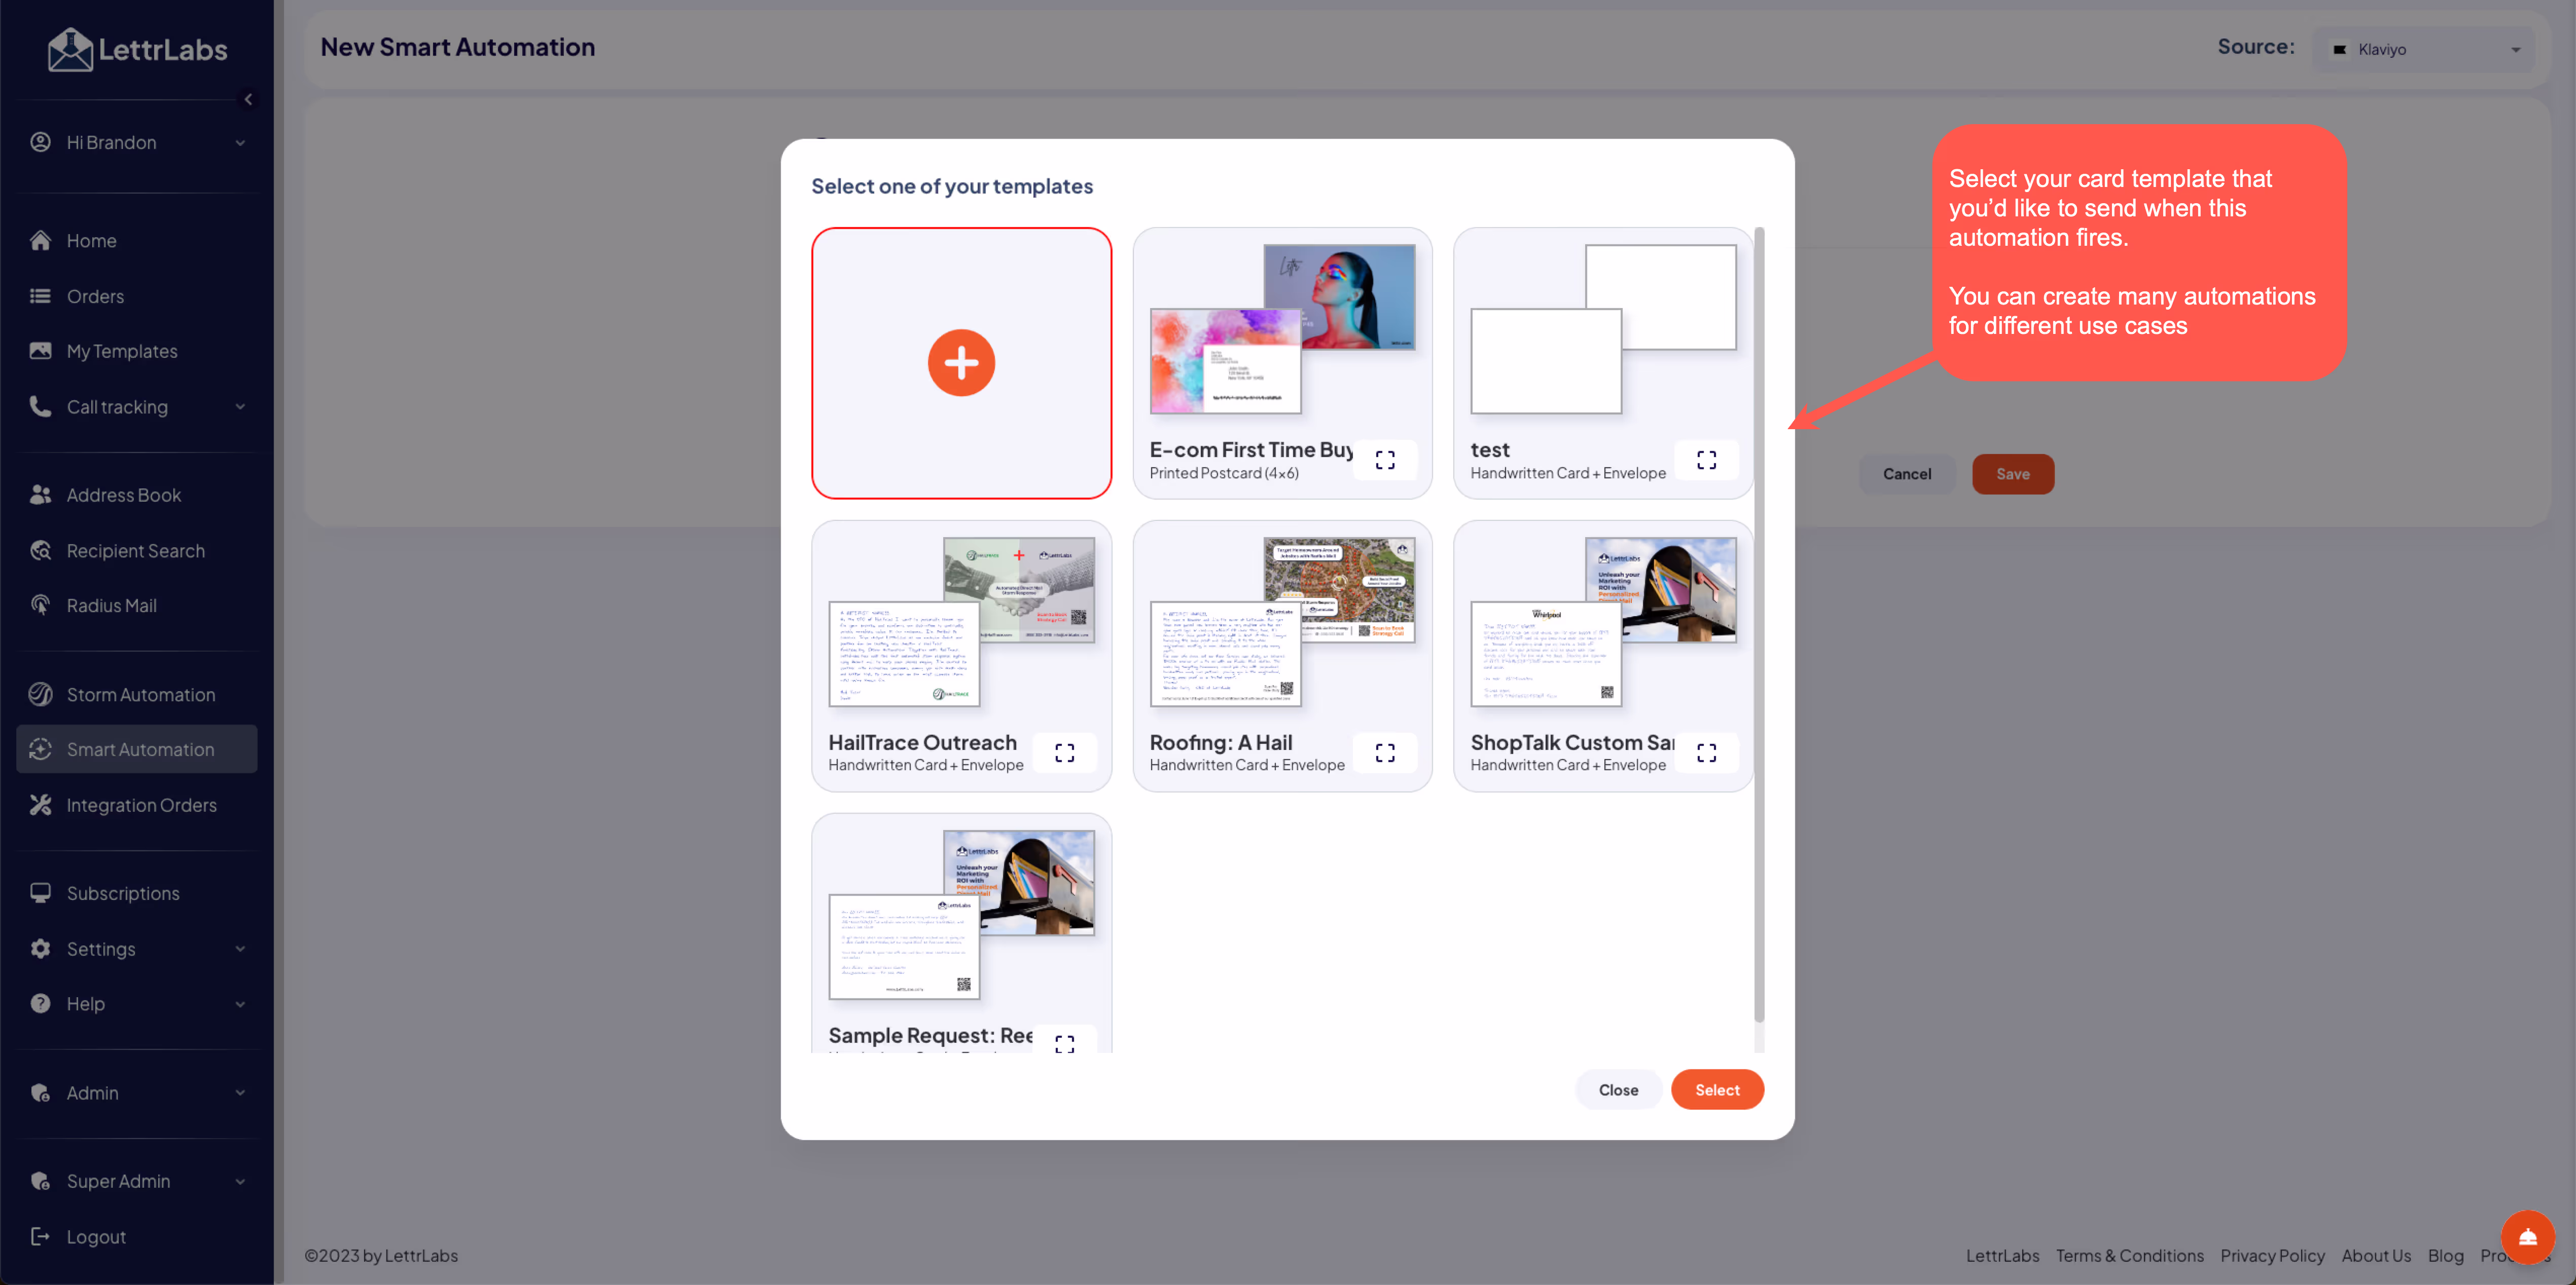Screen dimensions: 2576x1285
Task: Click the My Templates image icon
Action: (40, 351)
